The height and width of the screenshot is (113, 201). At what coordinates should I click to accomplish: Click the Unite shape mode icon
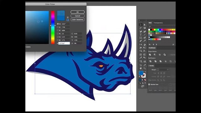150,55
